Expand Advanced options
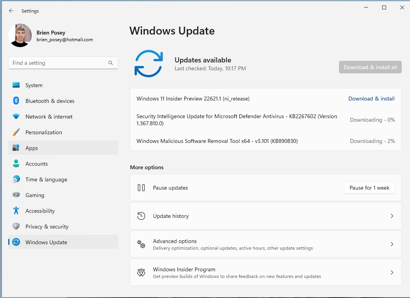The width and height of the screenshot is (410, 298). click(x=266, y=244)
